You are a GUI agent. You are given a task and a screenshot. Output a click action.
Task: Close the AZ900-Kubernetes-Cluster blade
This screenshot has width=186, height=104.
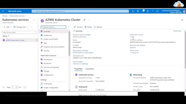click(182, 20)
